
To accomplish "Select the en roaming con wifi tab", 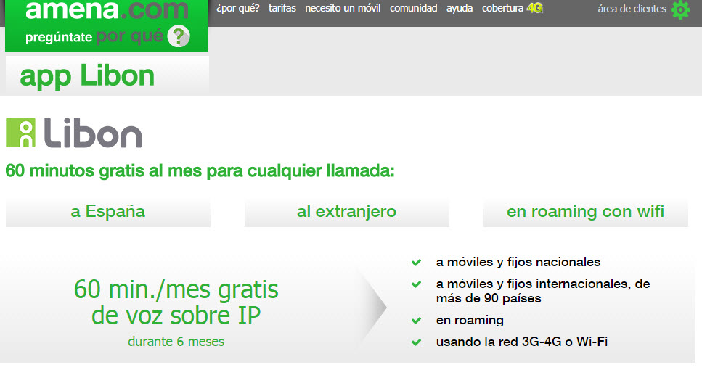I will (585, 212).
